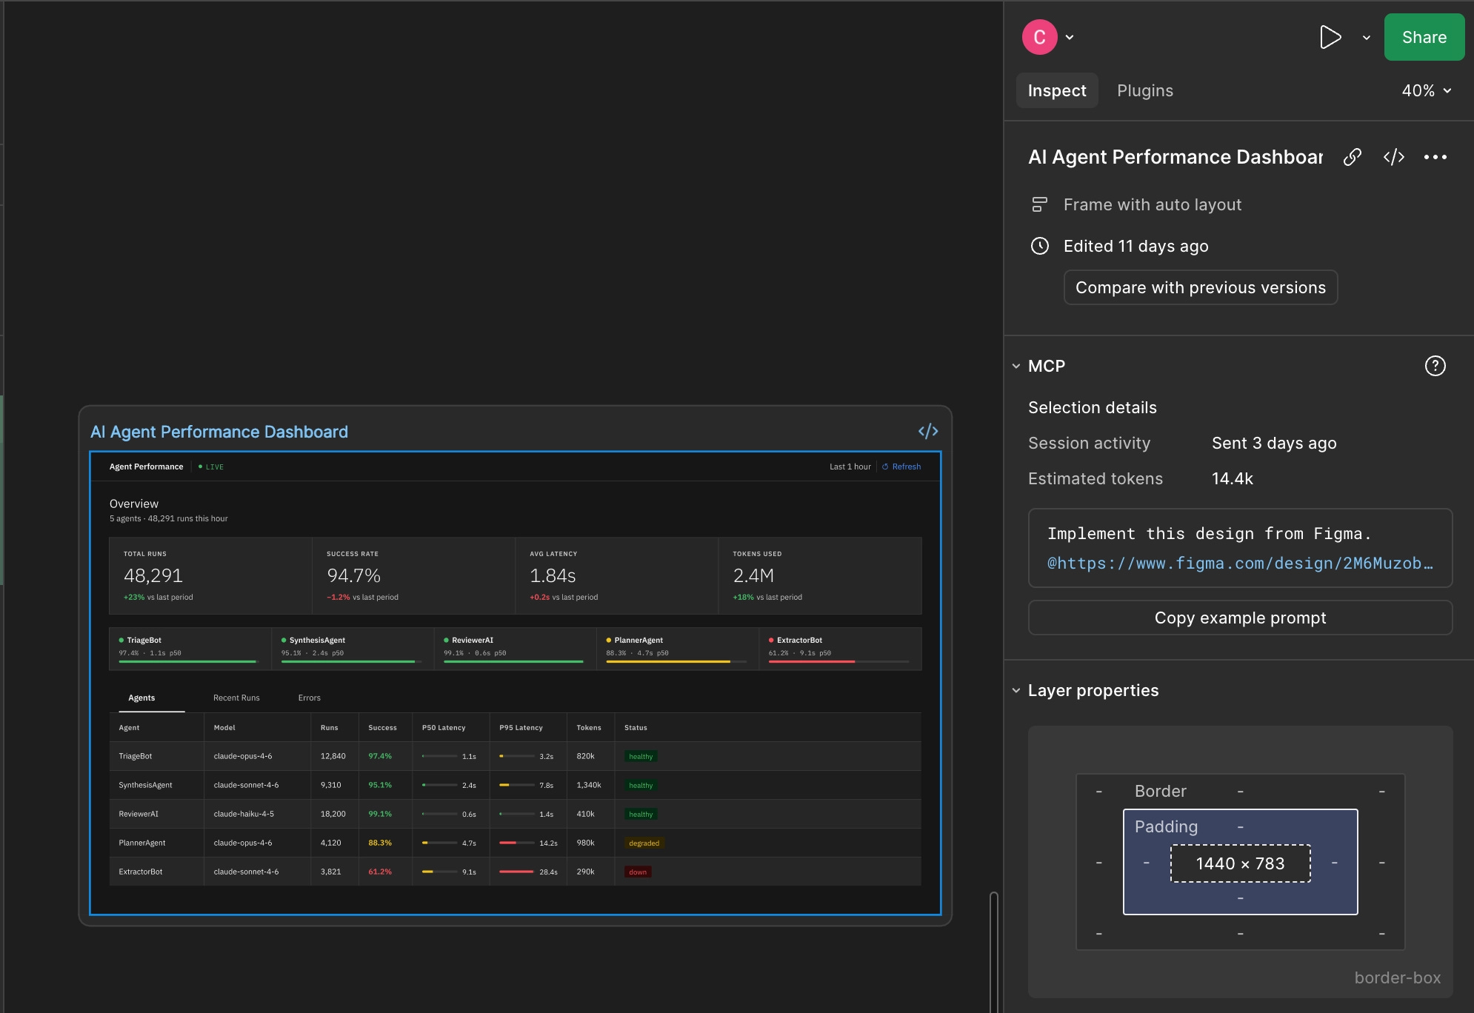Open the present options dropdown arrow
1474x1013 pixels.
(1367, 38)
